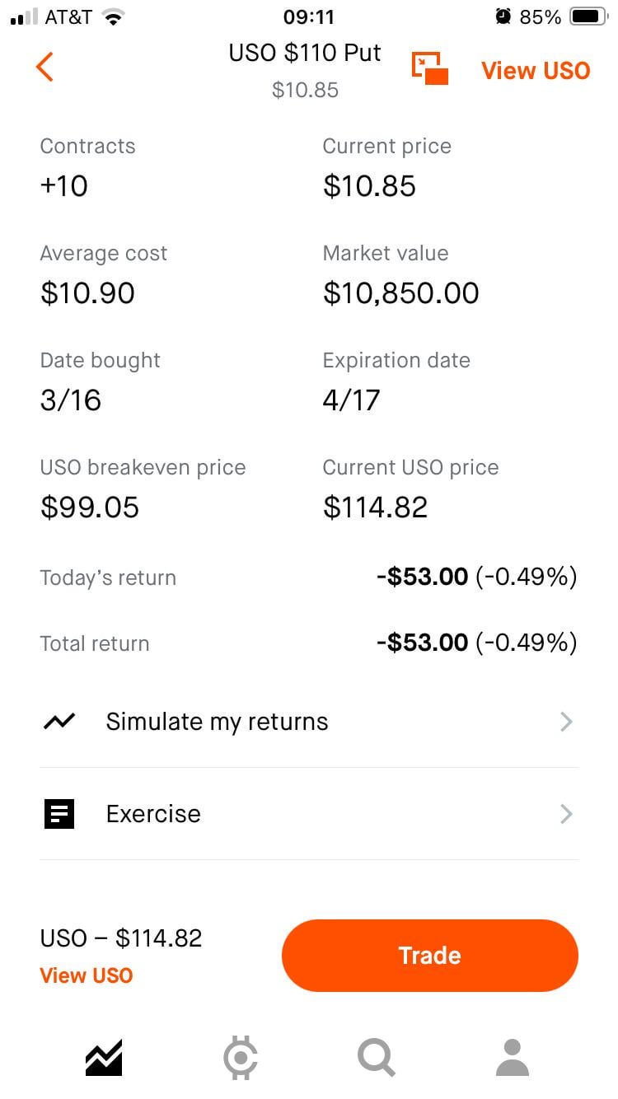The height and width of the screenshot is (1099, 618).
Task: Open the crypto tab icon
Action: tap(241, 1058)
